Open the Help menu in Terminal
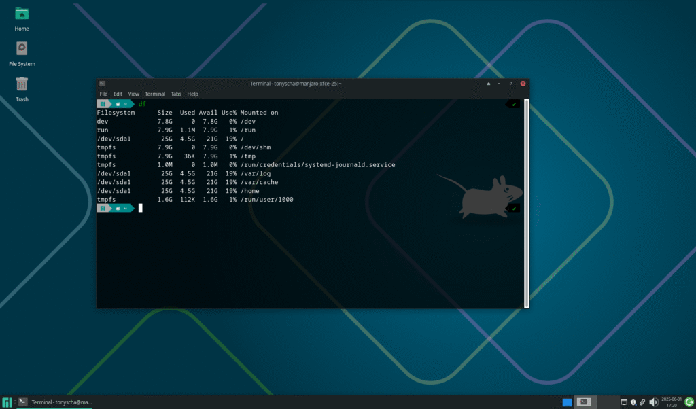The image size is (696, 409). pos(192,94)
